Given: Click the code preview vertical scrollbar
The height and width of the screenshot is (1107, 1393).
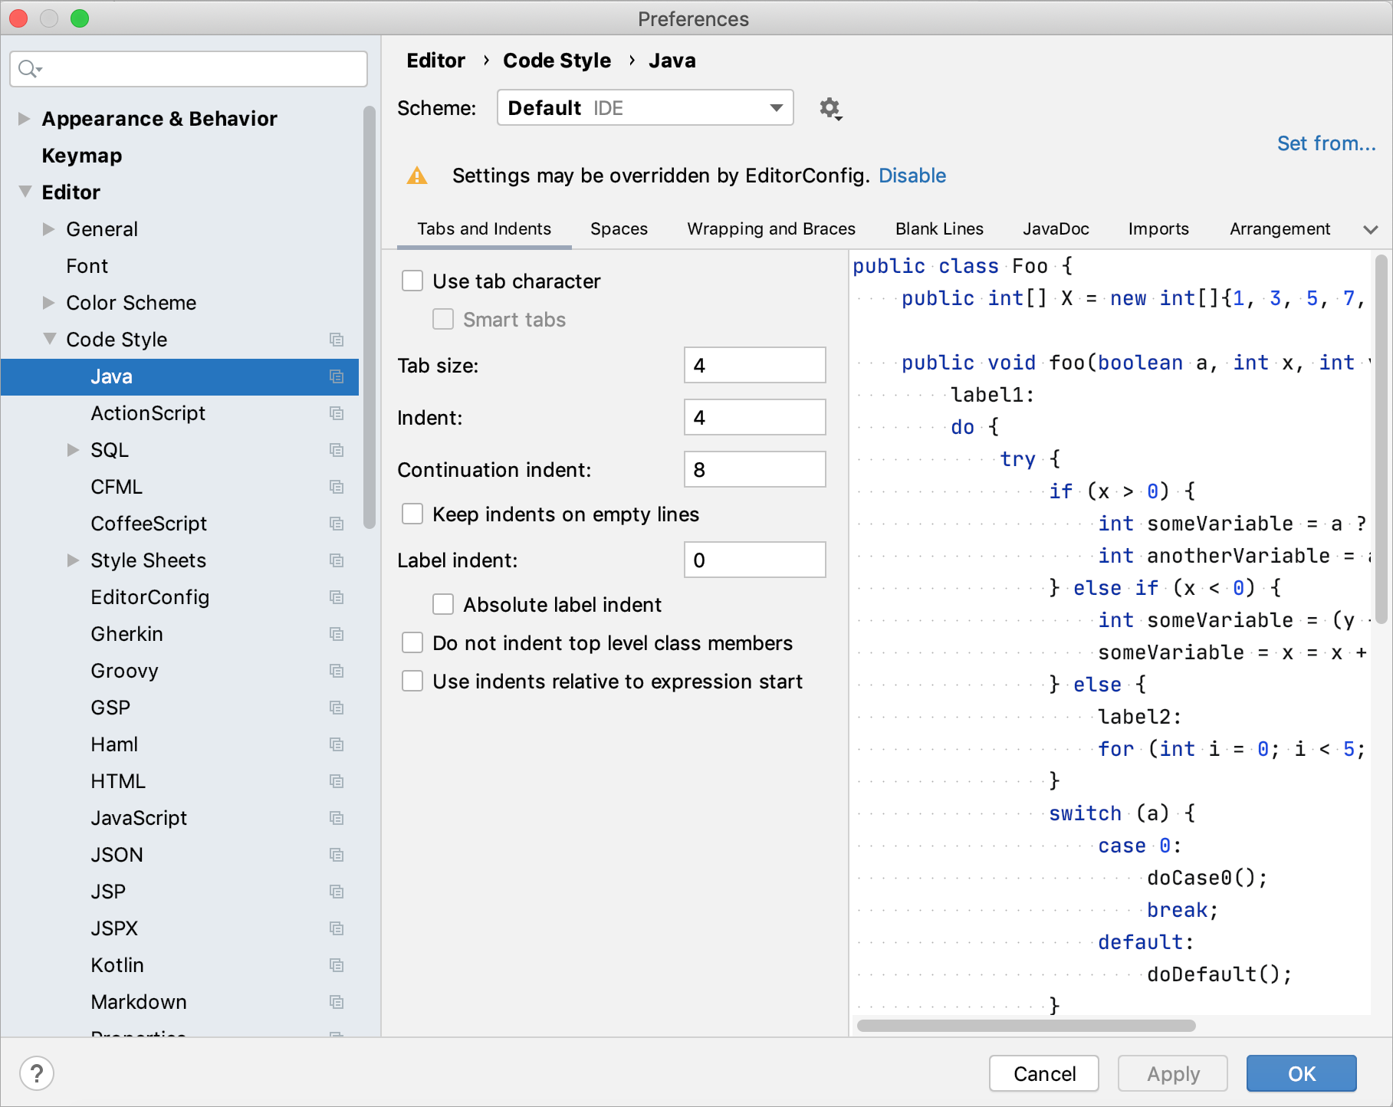Looking at the screenshot, I should (x=1382, y=439).
